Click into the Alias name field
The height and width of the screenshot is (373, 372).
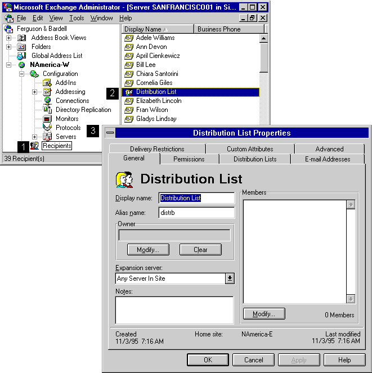pyautogui.click(x=196, y=213)
